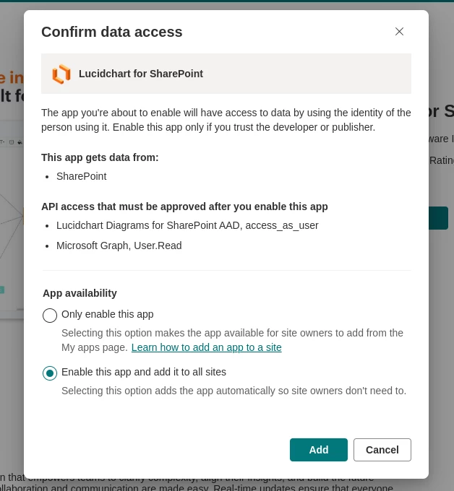The image size is (454, 491).
Task: Click the gray app banner beside the Lucidchart name
Action: (307, 74)
